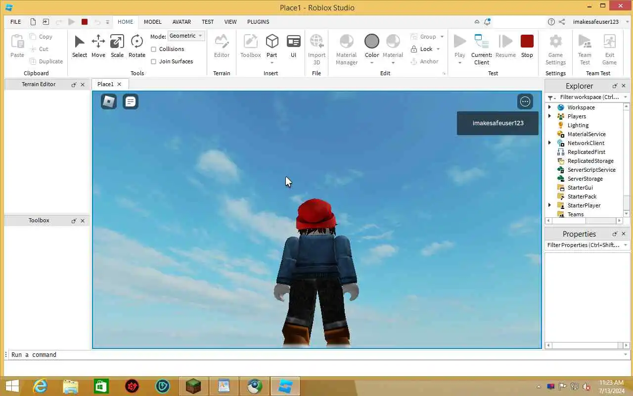Enable the Collisions checkbox
Viewport: 633px width, 396px height.
click(153, 49)
